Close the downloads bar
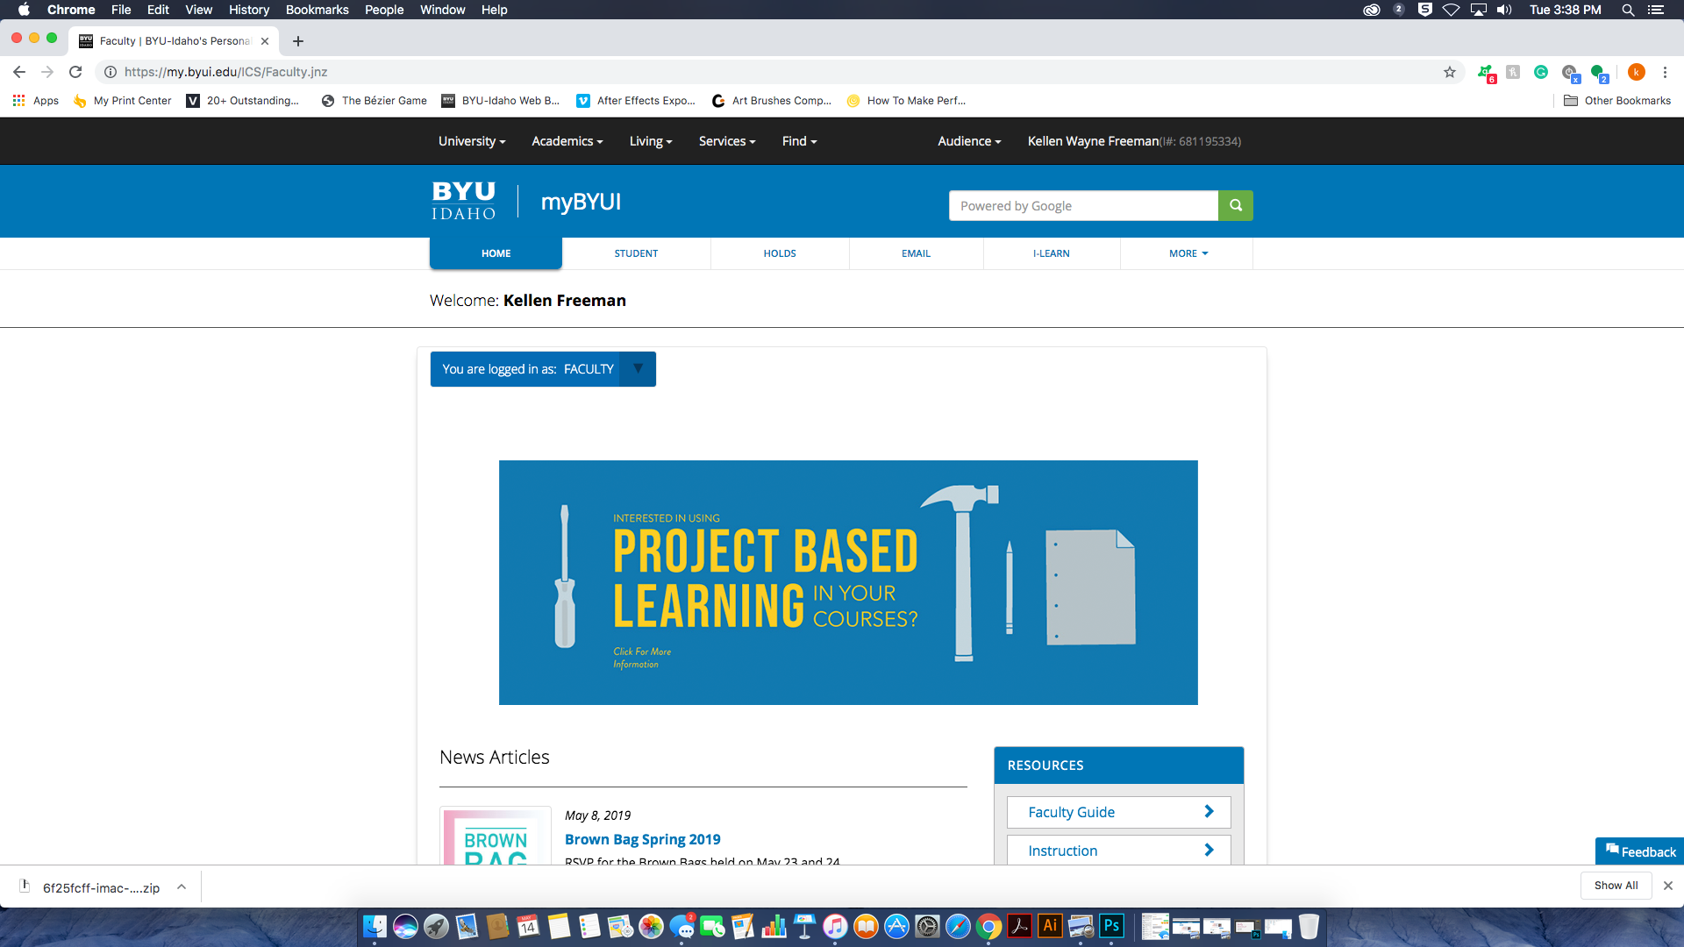The image size is (1684, 947). point(1668,886)
